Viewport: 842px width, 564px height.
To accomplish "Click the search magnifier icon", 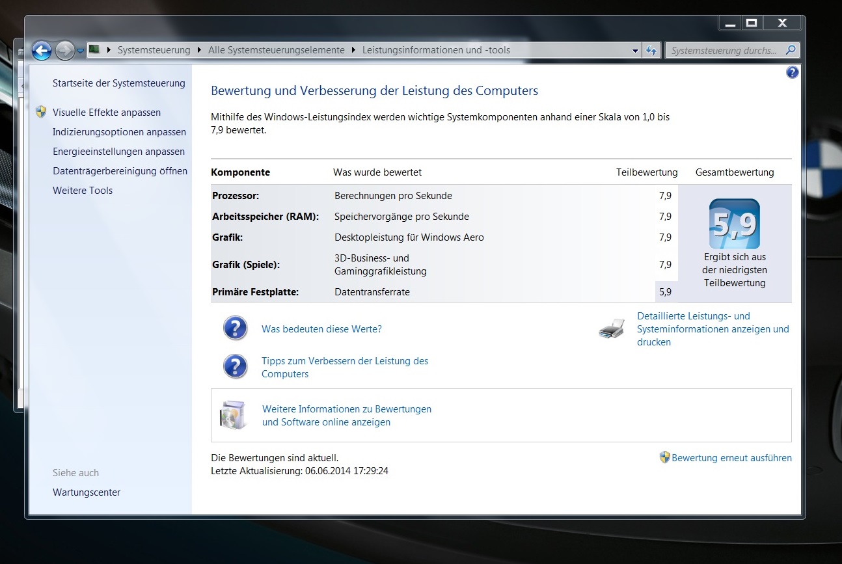I will (791, 50).
